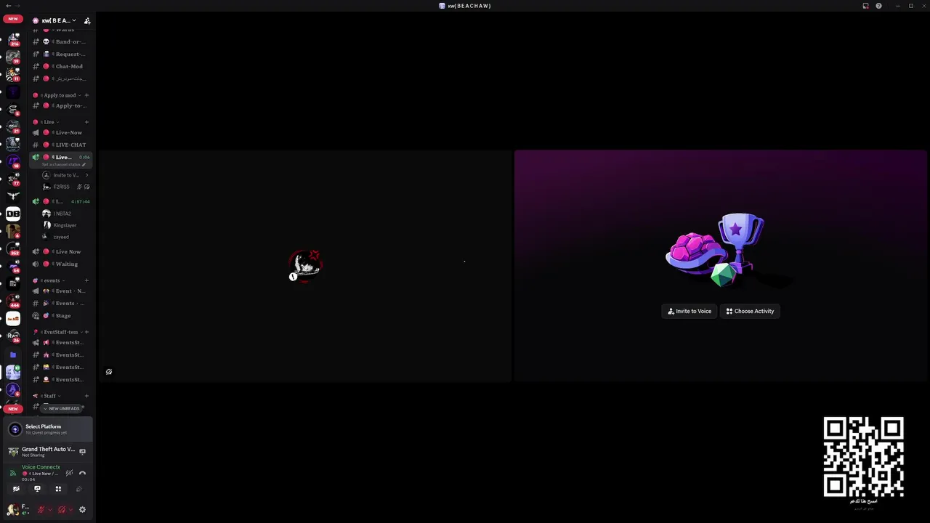
Task: Click Choose Activity button
Action: (750, 311)
